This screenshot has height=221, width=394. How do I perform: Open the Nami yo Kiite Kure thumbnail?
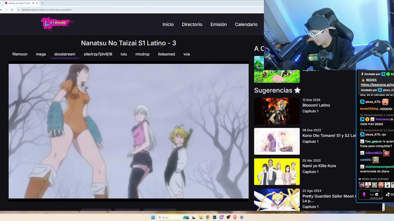pos(277,172)
